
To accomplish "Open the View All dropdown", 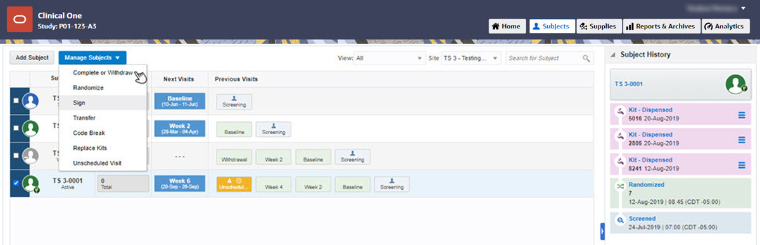I will click(390, 58).
